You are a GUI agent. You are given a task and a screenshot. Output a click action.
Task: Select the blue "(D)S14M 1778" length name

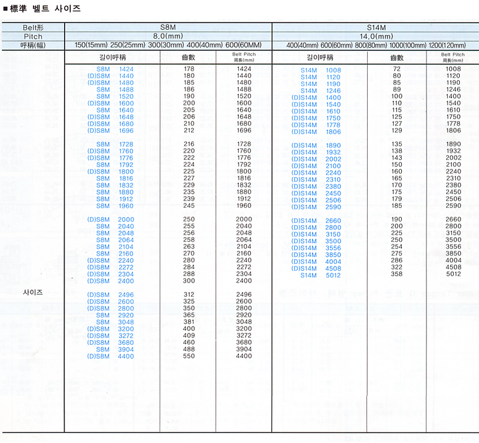[x=316, y=125]
